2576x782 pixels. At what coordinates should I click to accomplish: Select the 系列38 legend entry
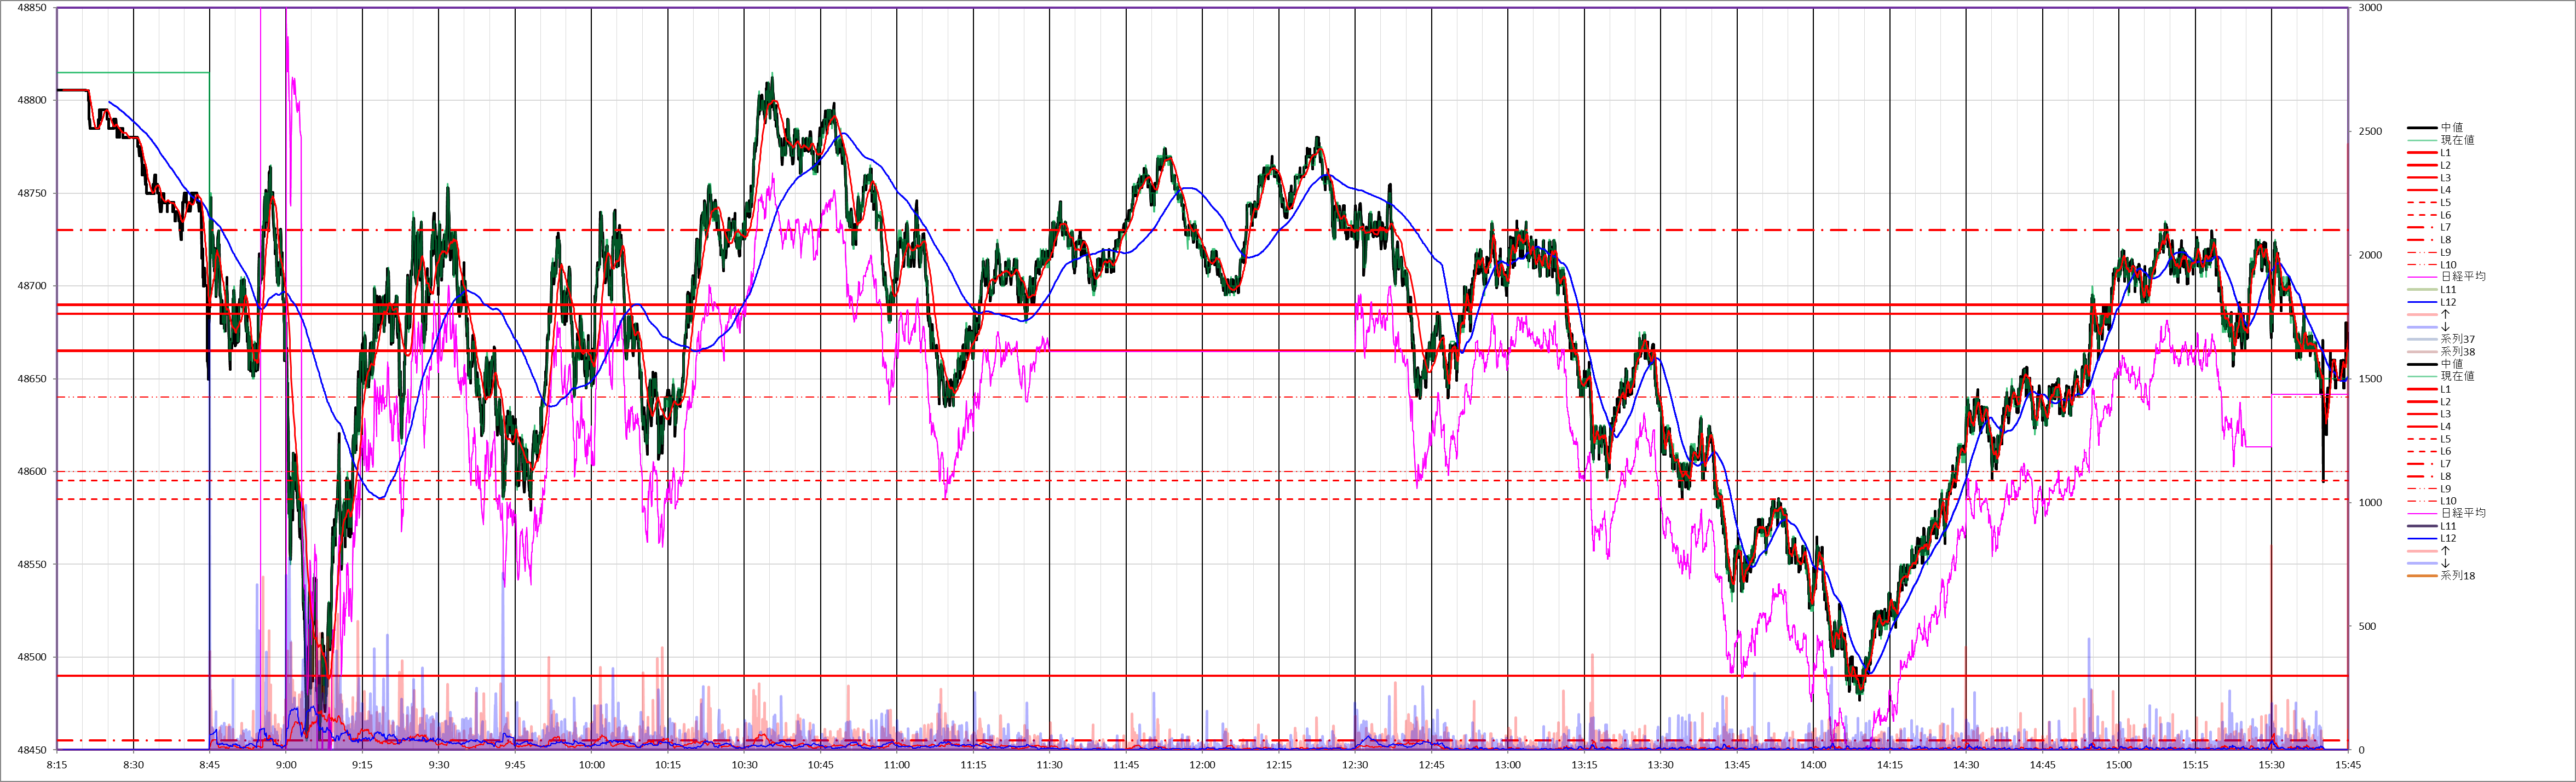point(2457,352)
